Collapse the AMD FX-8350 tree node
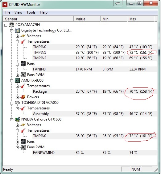This screenshot has width=161, height=174. pos(11,81)
